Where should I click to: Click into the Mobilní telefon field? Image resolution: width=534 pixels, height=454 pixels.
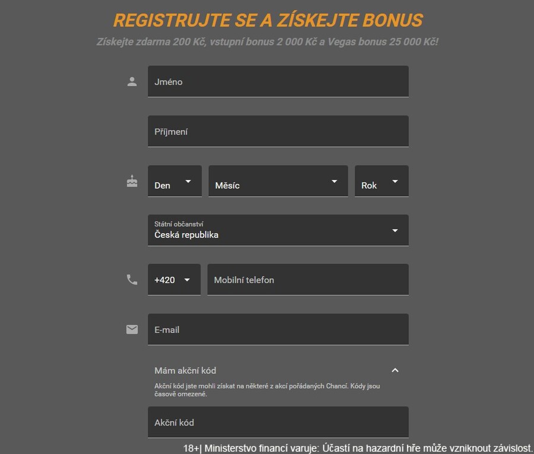[308, 280]
